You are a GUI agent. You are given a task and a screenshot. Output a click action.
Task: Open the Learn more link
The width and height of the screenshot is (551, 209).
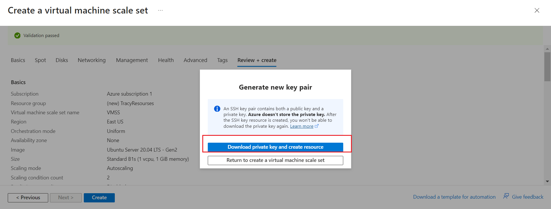coord(302,126)
